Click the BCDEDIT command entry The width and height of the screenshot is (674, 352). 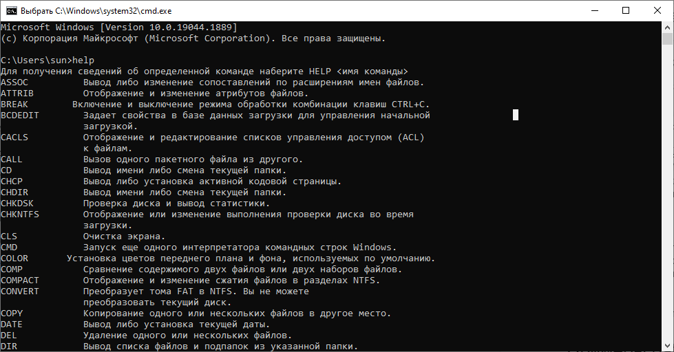[x=20, y=115]
